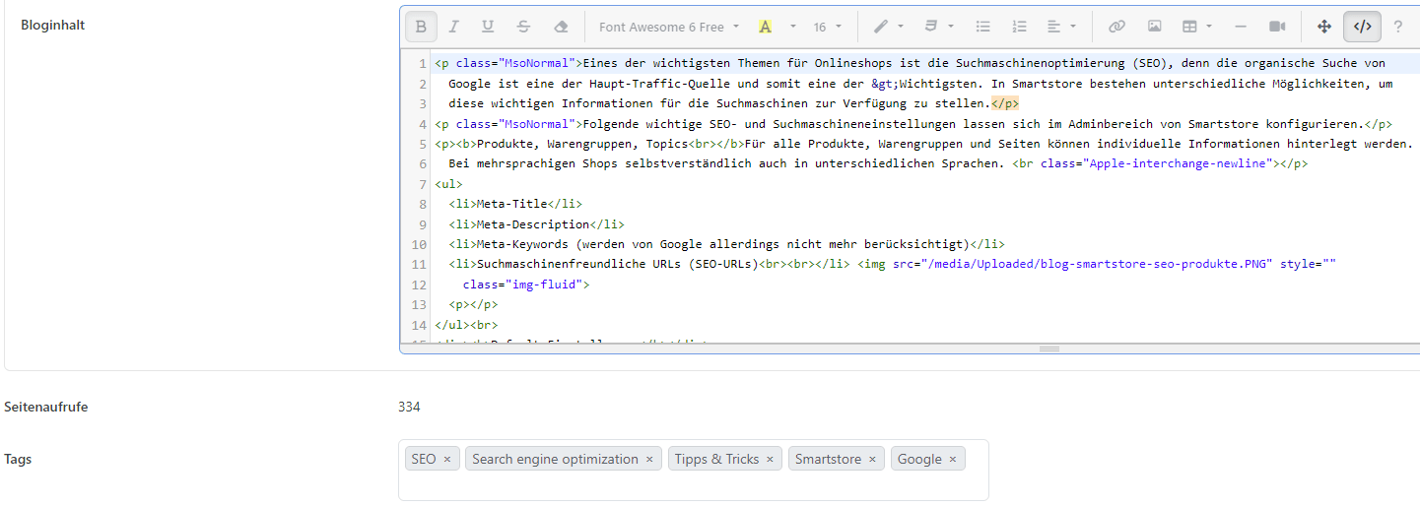Insert a video using the camera icon
This screenshot has width=1420, height=506.
(x=1278, y=27)
